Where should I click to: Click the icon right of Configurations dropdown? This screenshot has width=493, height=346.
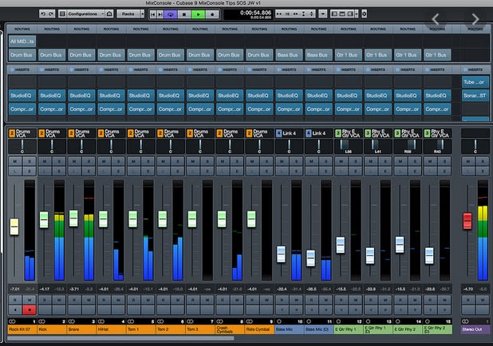tap(109, 14)
